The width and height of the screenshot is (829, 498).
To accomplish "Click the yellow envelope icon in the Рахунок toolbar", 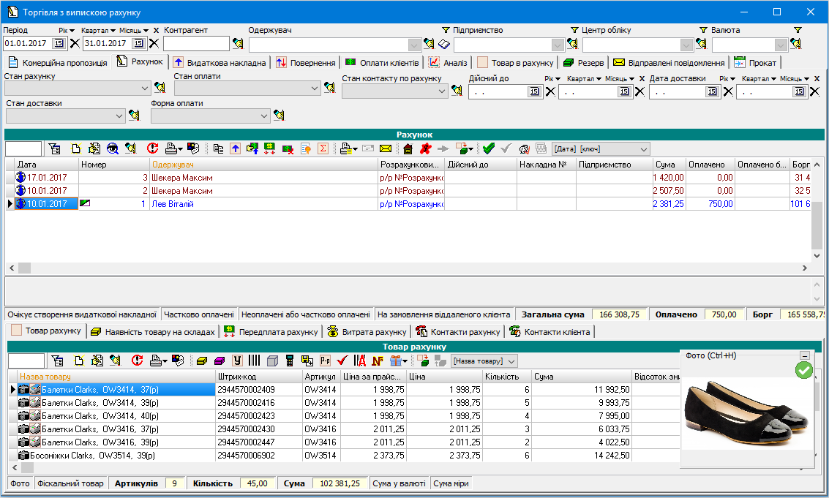I will pyautogui.click(x=386, y=148).
